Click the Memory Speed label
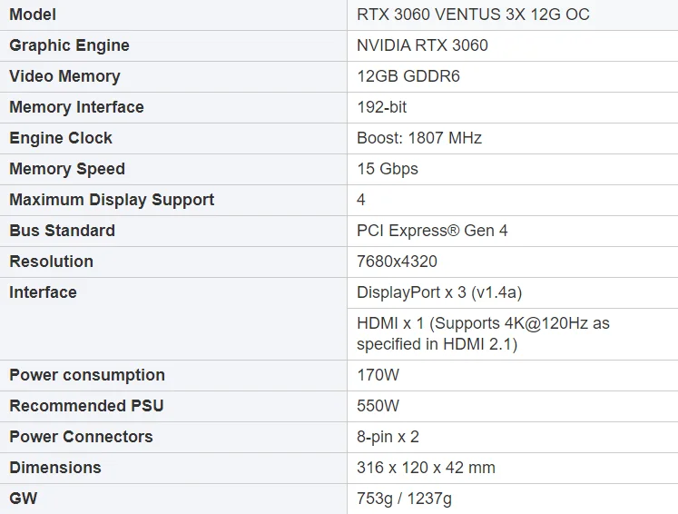Viewport: 678px width, 514px height. pos(67,169)
